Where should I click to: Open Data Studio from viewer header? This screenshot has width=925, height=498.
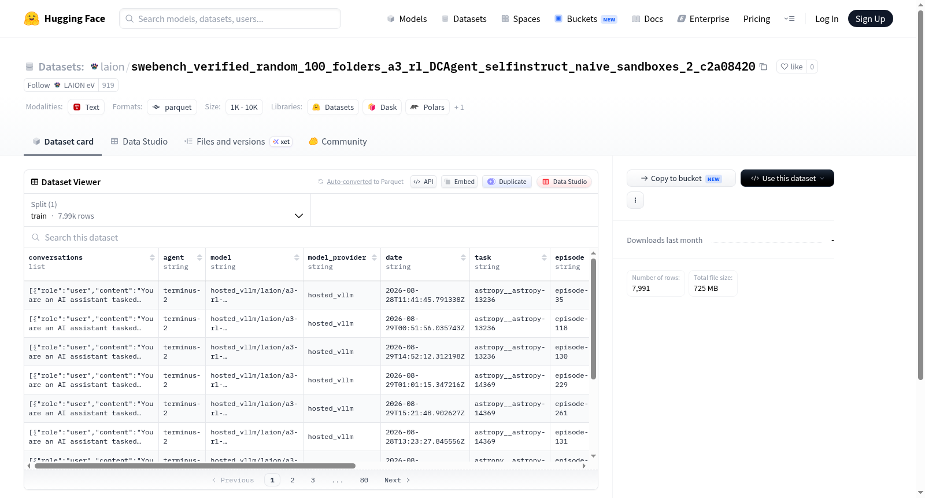pos(564,182)
